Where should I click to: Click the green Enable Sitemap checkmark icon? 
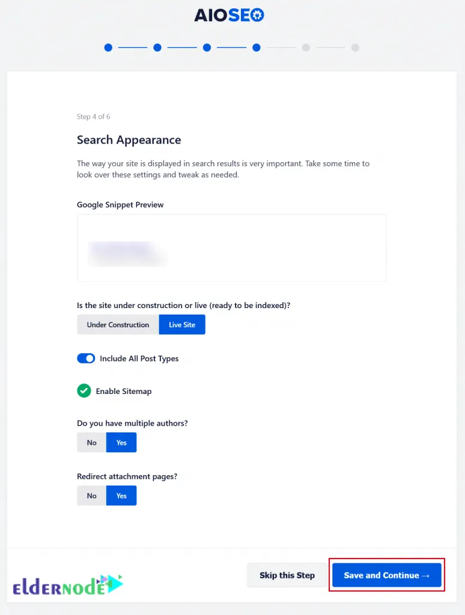84,390
